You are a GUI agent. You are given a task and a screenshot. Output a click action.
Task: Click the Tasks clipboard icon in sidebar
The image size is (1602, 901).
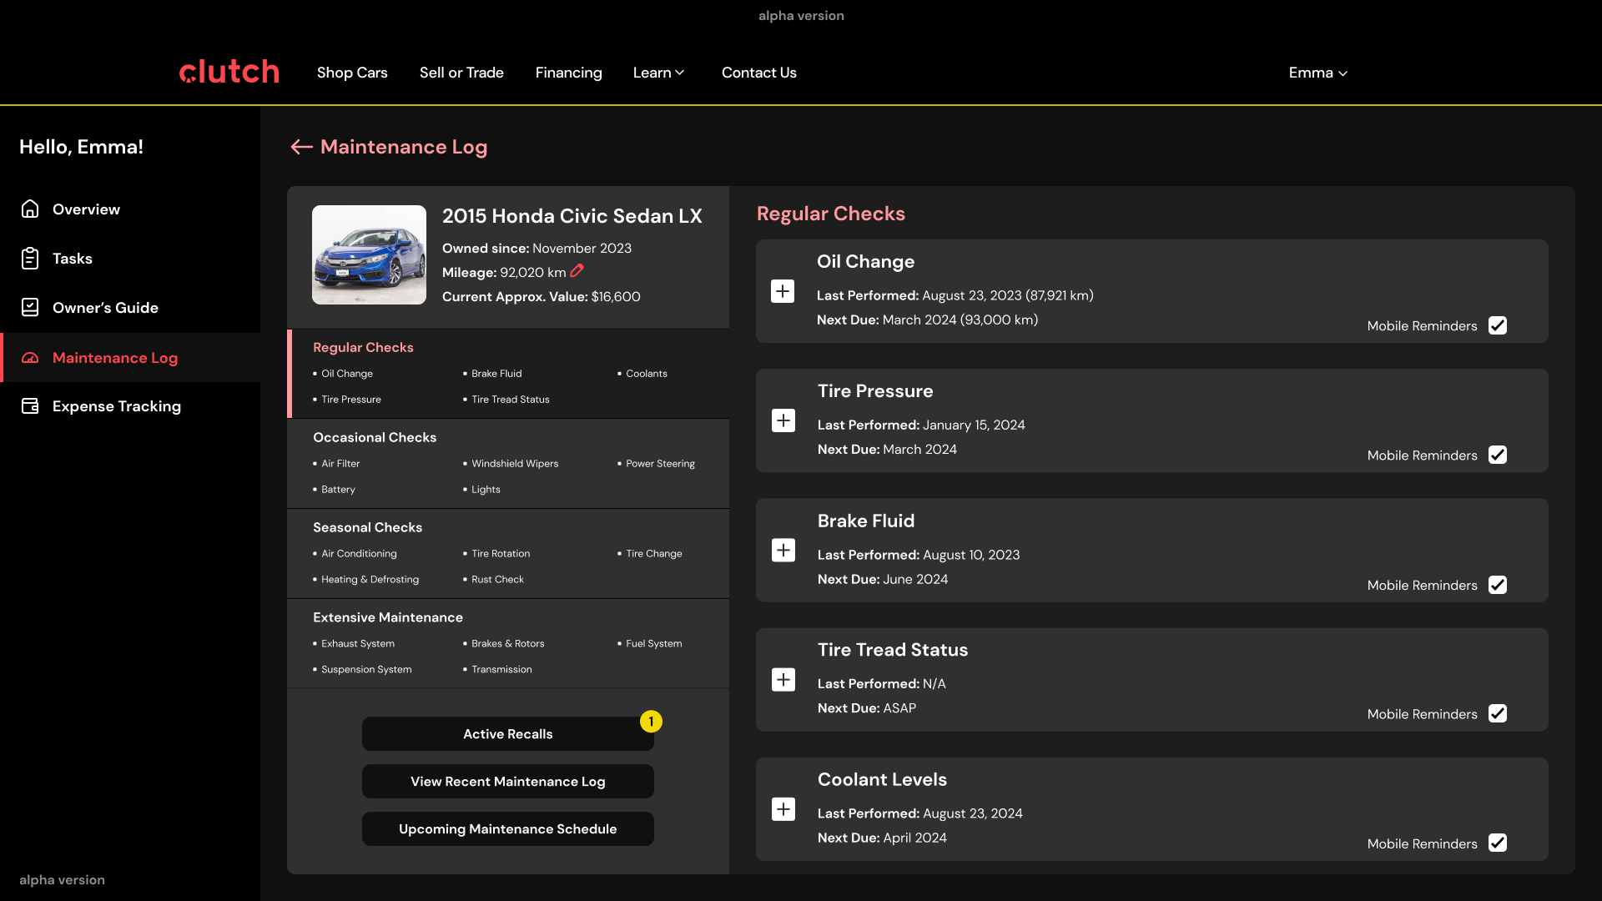[30, 259]
